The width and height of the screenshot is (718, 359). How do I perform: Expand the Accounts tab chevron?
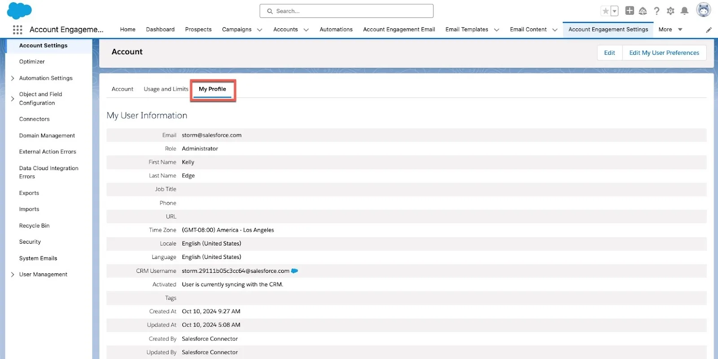(306, 30)
